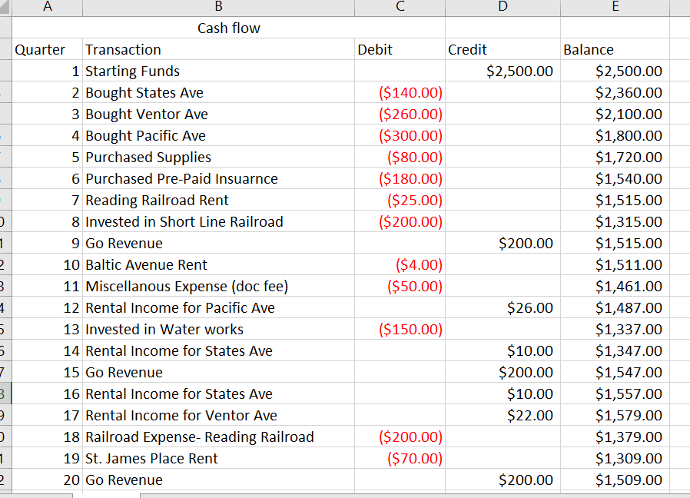
Task: Click 'Starting Funds' transaction cell
Action: tap(218, 71)
